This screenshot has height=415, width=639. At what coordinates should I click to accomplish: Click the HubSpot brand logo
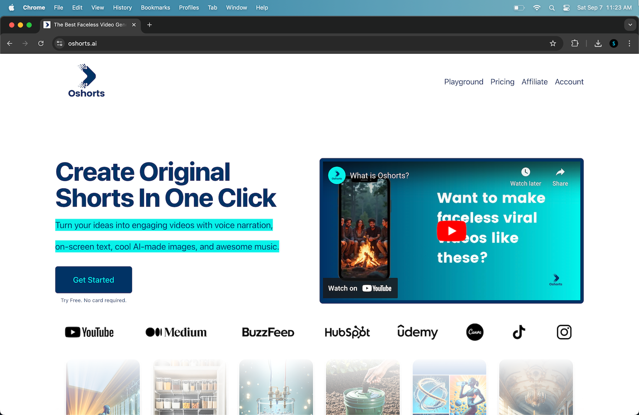click(347, 332)
